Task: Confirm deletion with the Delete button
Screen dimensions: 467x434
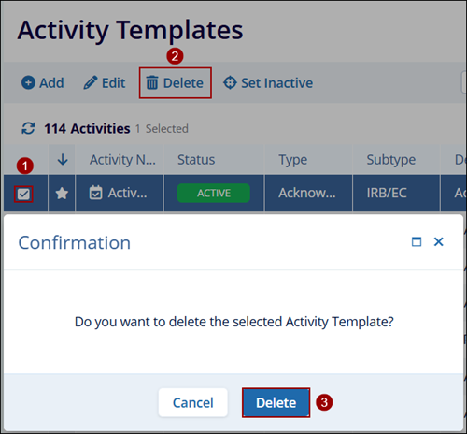Action: (276, 402)
